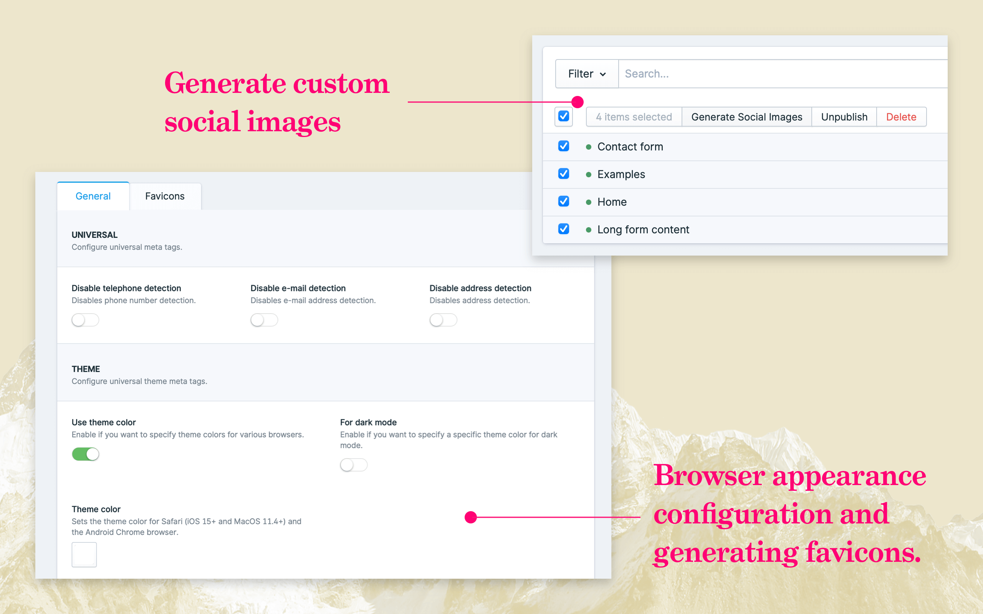Image resolution: width=983 pixels, height=614 pixels.
Task: Switch to the Favicons tab
Action: (164, 196)
